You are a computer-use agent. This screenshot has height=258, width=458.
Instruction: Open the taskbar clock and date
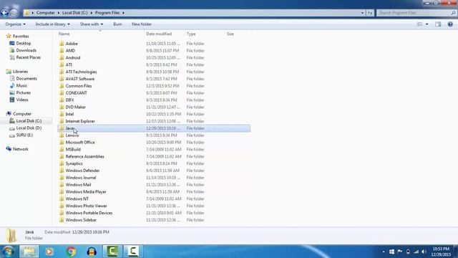click(x=441, y=252)
